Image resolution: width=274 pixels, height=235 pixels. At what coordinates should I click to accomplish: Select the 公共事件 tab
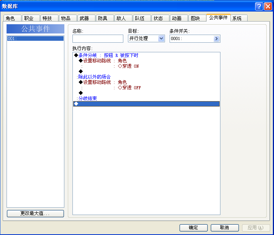click(219, 18)
